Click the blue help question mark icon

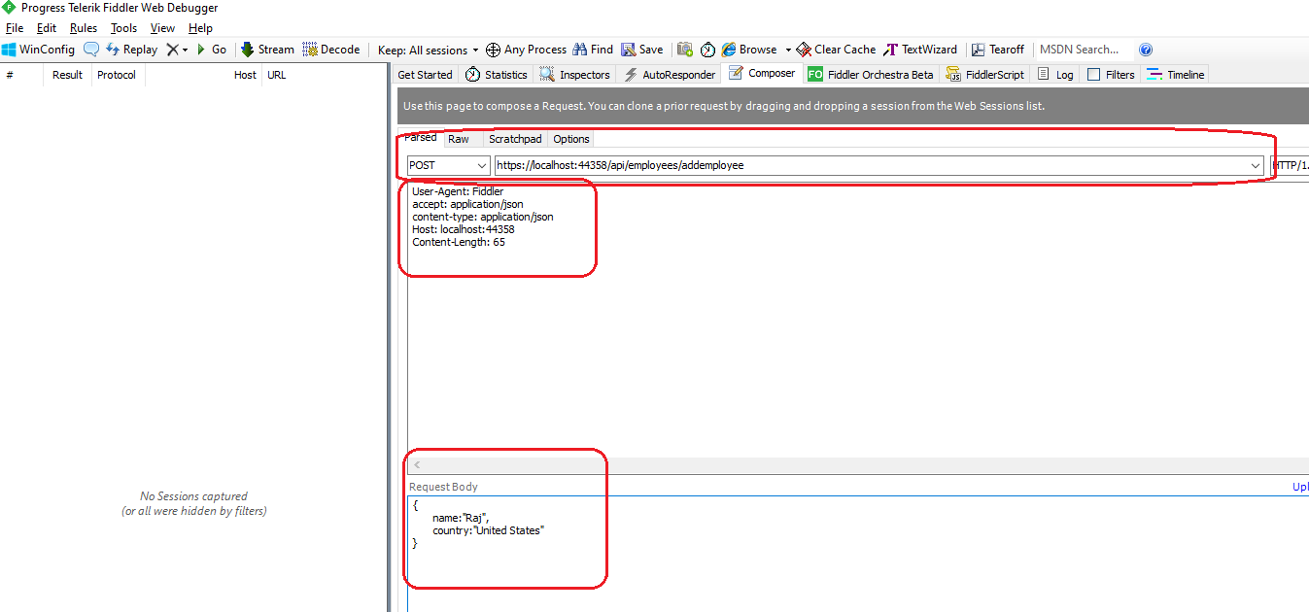[1146, 50]
